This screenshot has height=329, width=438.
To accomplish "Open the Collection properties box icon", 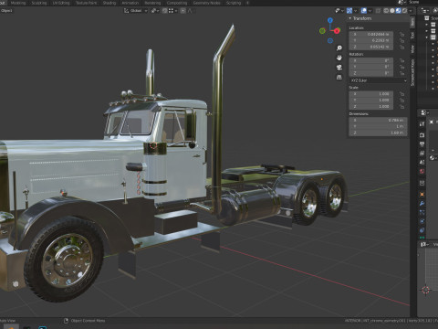I will click(422, 183).
